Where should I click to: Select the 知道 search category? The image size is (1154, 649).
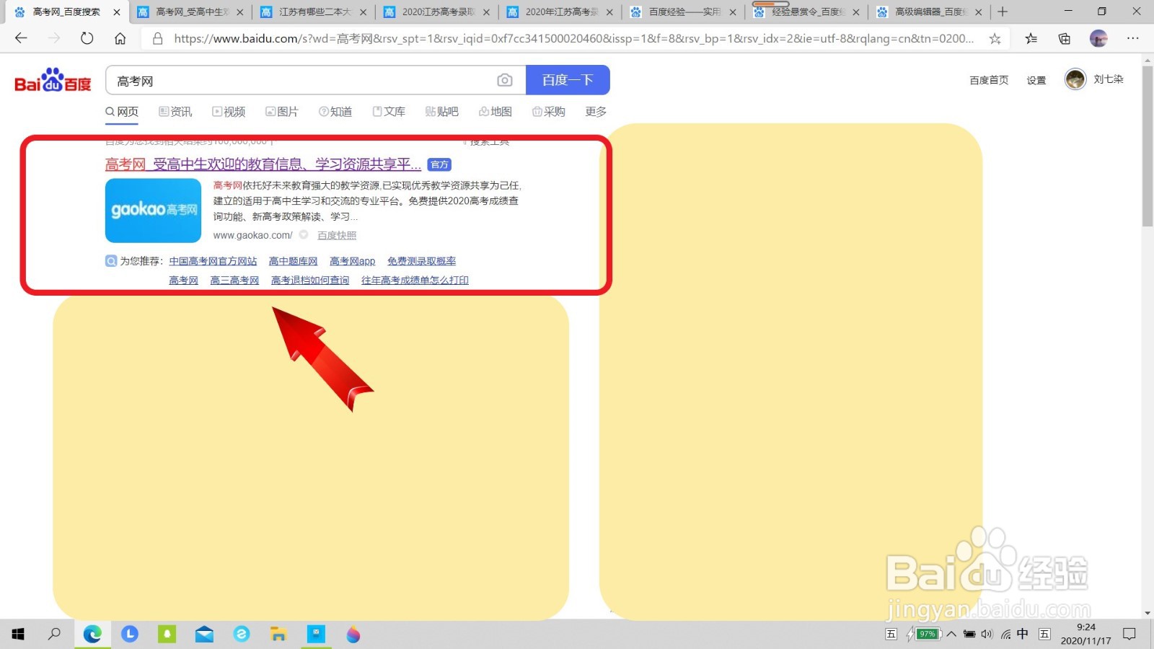[335, 112]
